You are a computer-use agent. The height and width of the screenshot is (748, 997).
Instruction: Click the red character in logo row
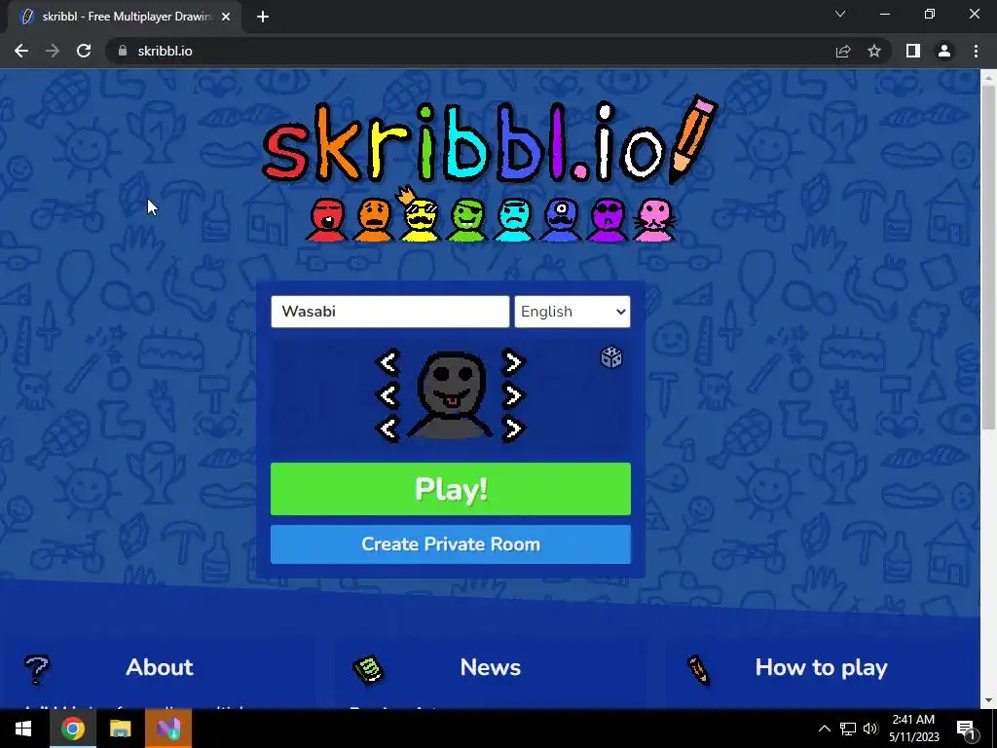(327, 219)
